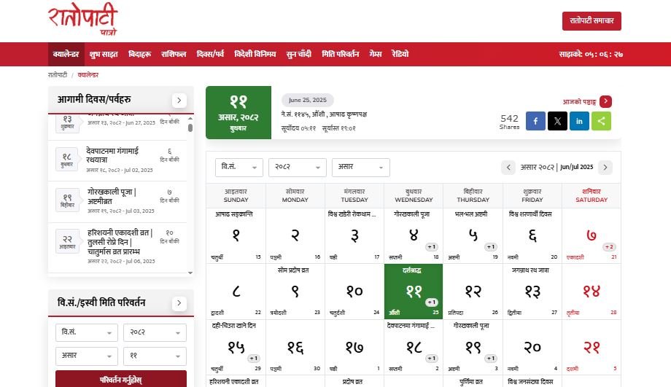The image size is (671, 387).
Task: Click आजको पञ्चाङ्ग link
Action: [579, 102]
